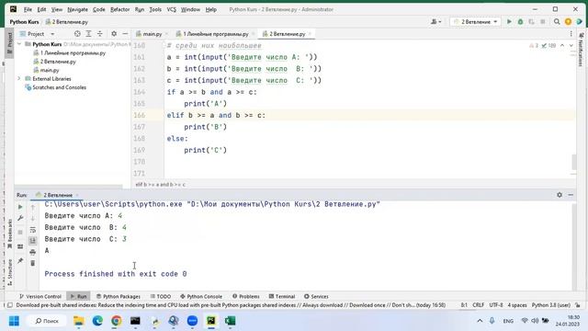Viewport: 588px width, 331px height.
Task: Print the Run console output
Action: click(33, 252)
